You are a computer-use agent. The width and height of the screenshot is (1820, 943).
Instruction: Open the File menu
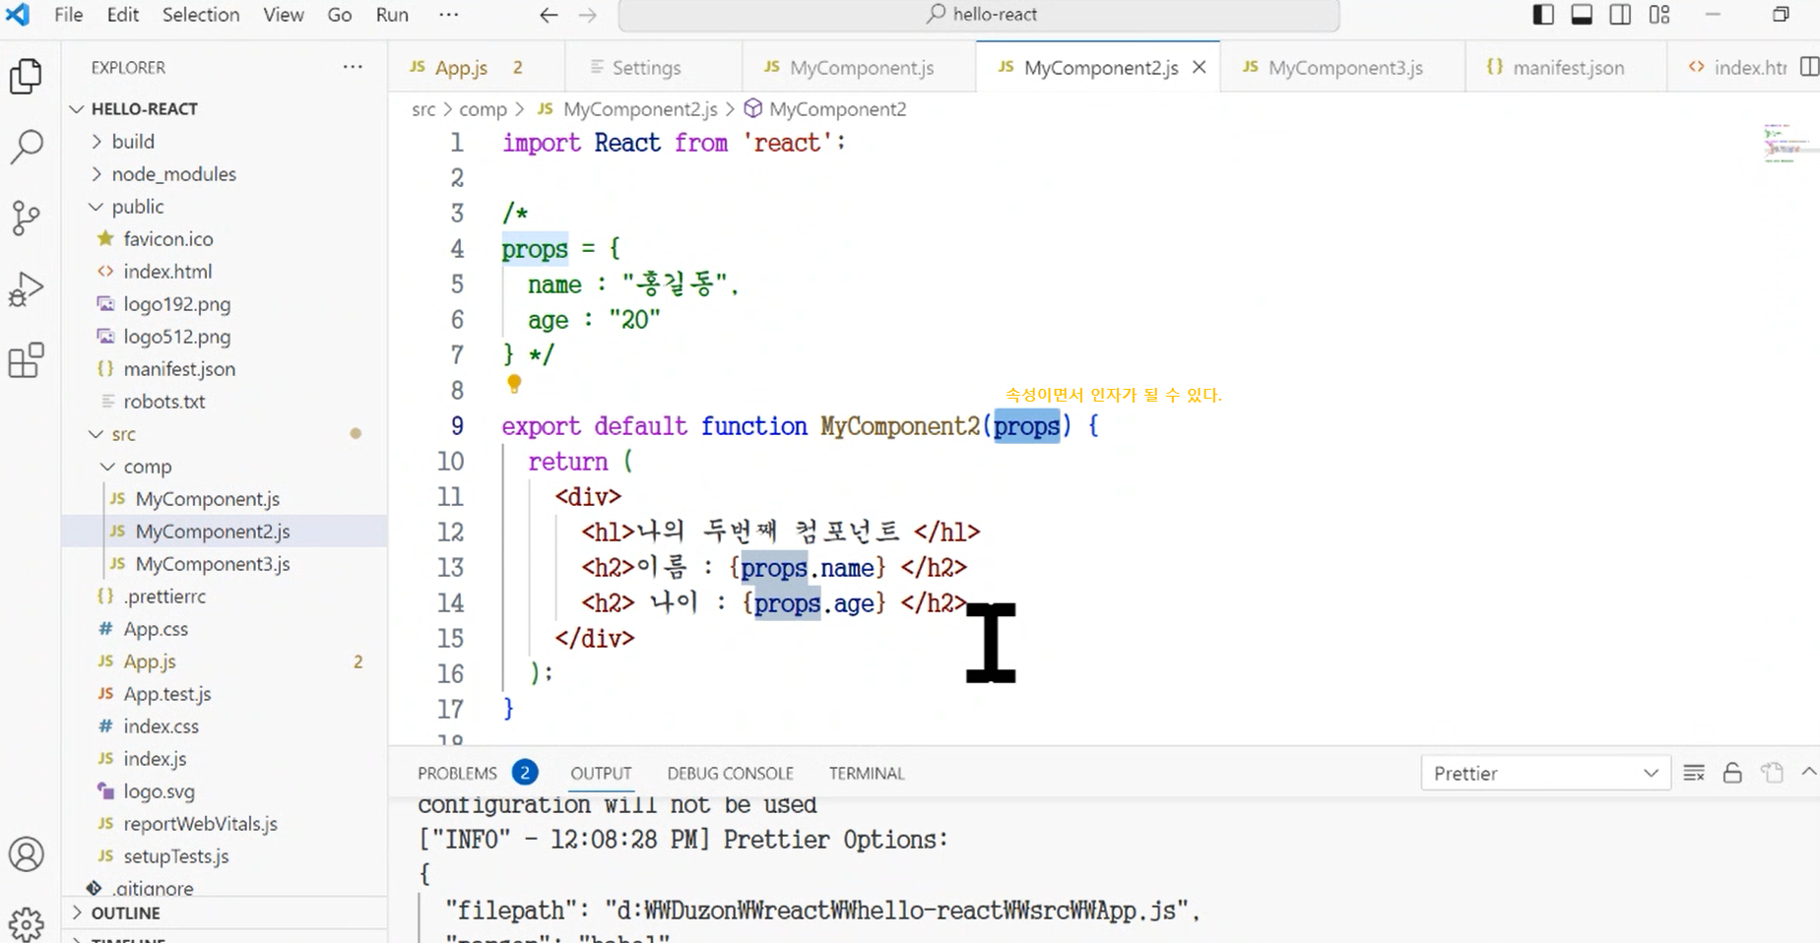[x=68, y=15]
